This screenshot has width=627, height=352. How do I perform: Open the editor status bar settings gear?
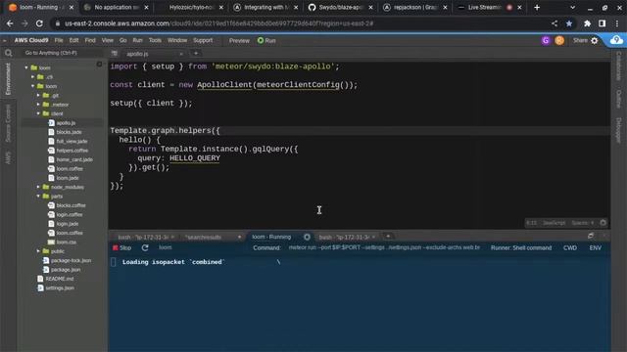[603, 223]
